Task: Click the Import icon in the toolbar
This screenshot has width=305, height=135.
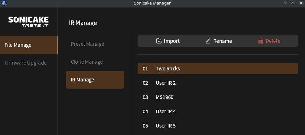Action: pos(159,41)
